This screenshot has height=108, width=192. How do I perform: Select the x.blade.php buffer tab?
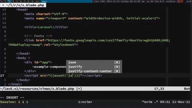tap(23, 5)
